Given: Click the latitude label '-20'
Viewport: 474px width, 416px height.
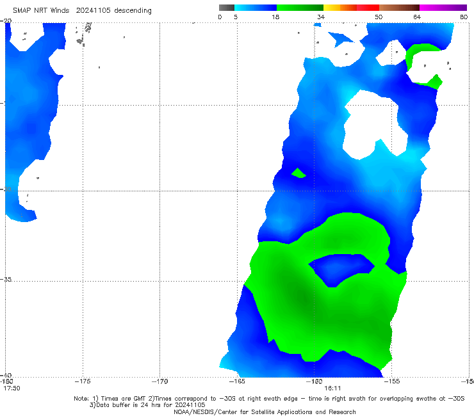Looking at the screenshot, I should [x=6, y=21].
